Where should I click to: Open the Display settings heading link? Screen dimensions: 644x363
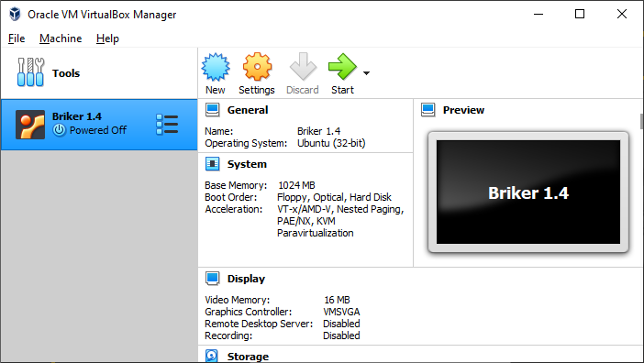[x=246, y=279]
